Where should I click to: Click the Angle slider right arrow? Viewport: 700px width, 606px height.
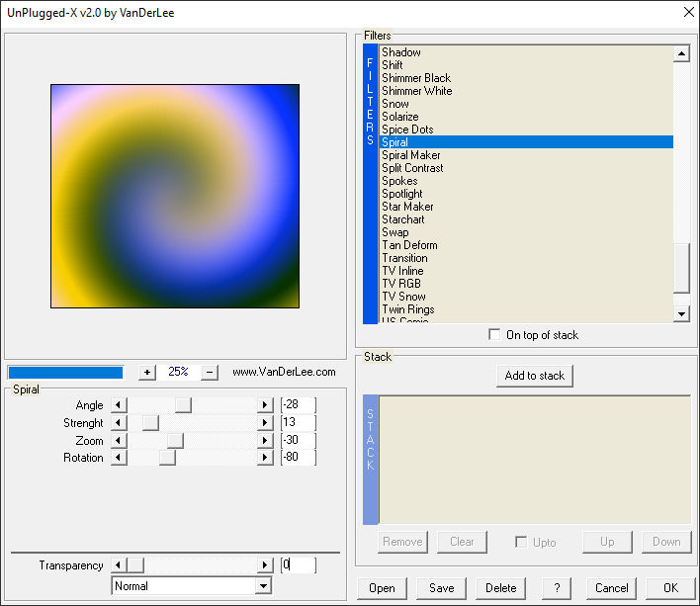265,405
